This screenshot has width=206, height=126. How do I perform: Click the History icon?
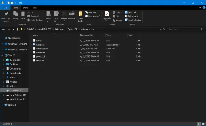pyautogui.click(x=114, y=21)
